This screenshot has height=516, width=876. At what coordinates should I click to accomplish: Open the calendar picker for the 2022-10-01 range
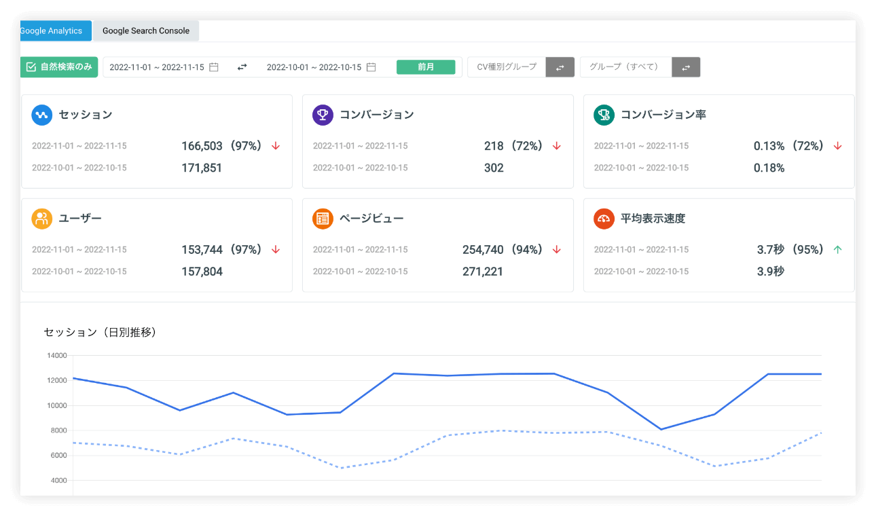tap(370, 67)
